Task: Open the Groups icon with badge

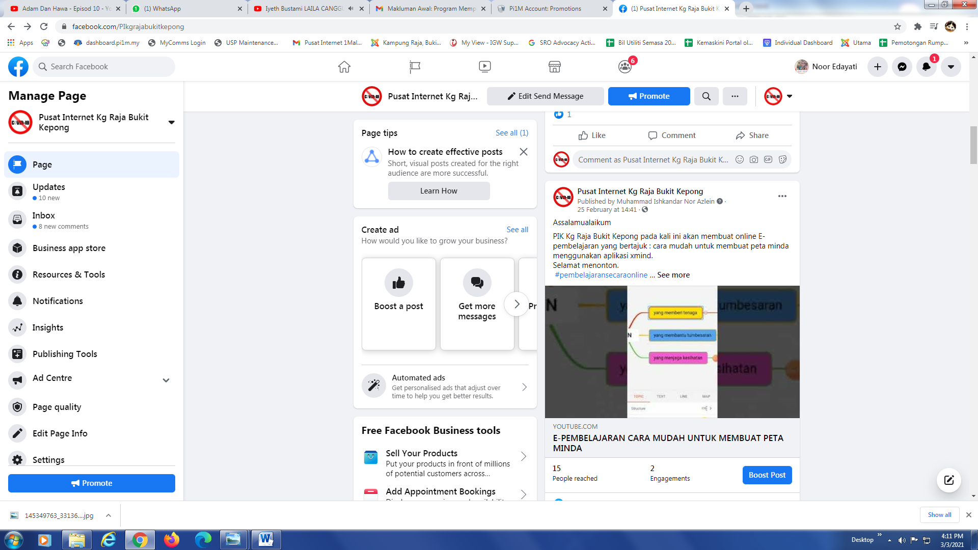Action: pyautogui.click(x=625, y=67)
